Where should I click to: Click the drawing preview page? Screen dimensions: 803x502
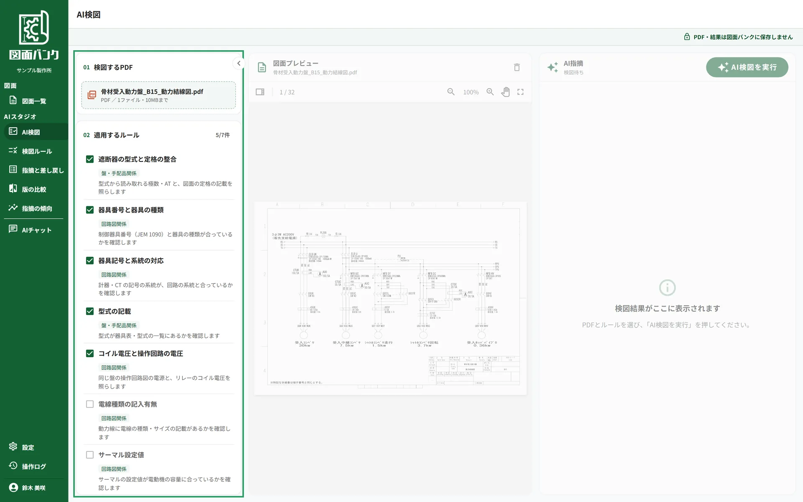[x=390, y=298]
